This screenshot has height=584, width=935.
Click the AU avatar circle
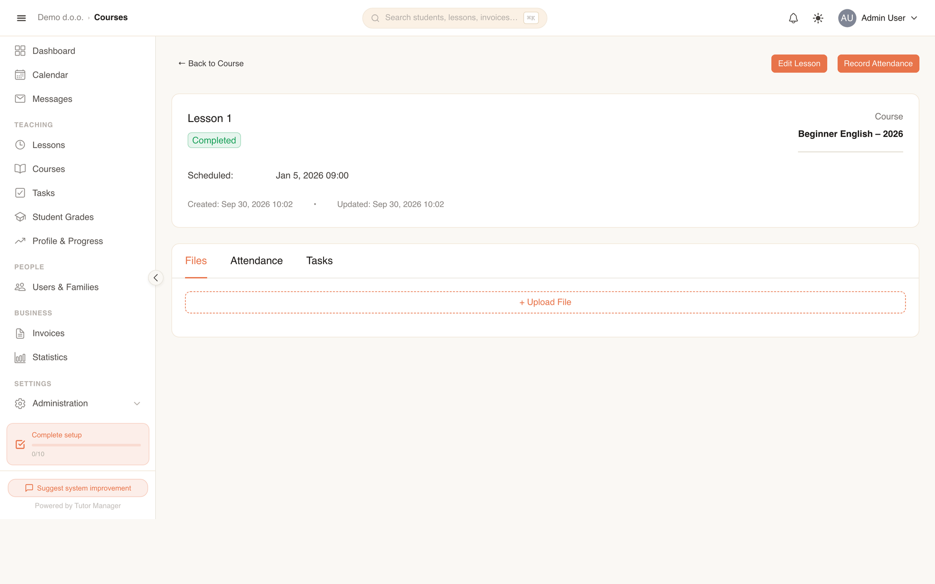(x=847, y=18)
